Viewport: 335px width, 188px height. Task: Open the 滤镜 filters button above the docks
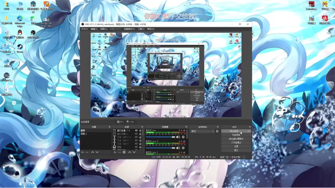coord(130,122)
